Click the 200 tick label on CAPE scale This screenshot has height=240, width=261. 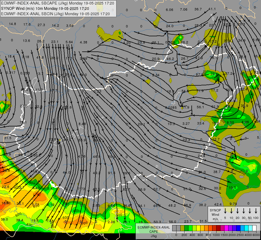[x=184, y=235]
